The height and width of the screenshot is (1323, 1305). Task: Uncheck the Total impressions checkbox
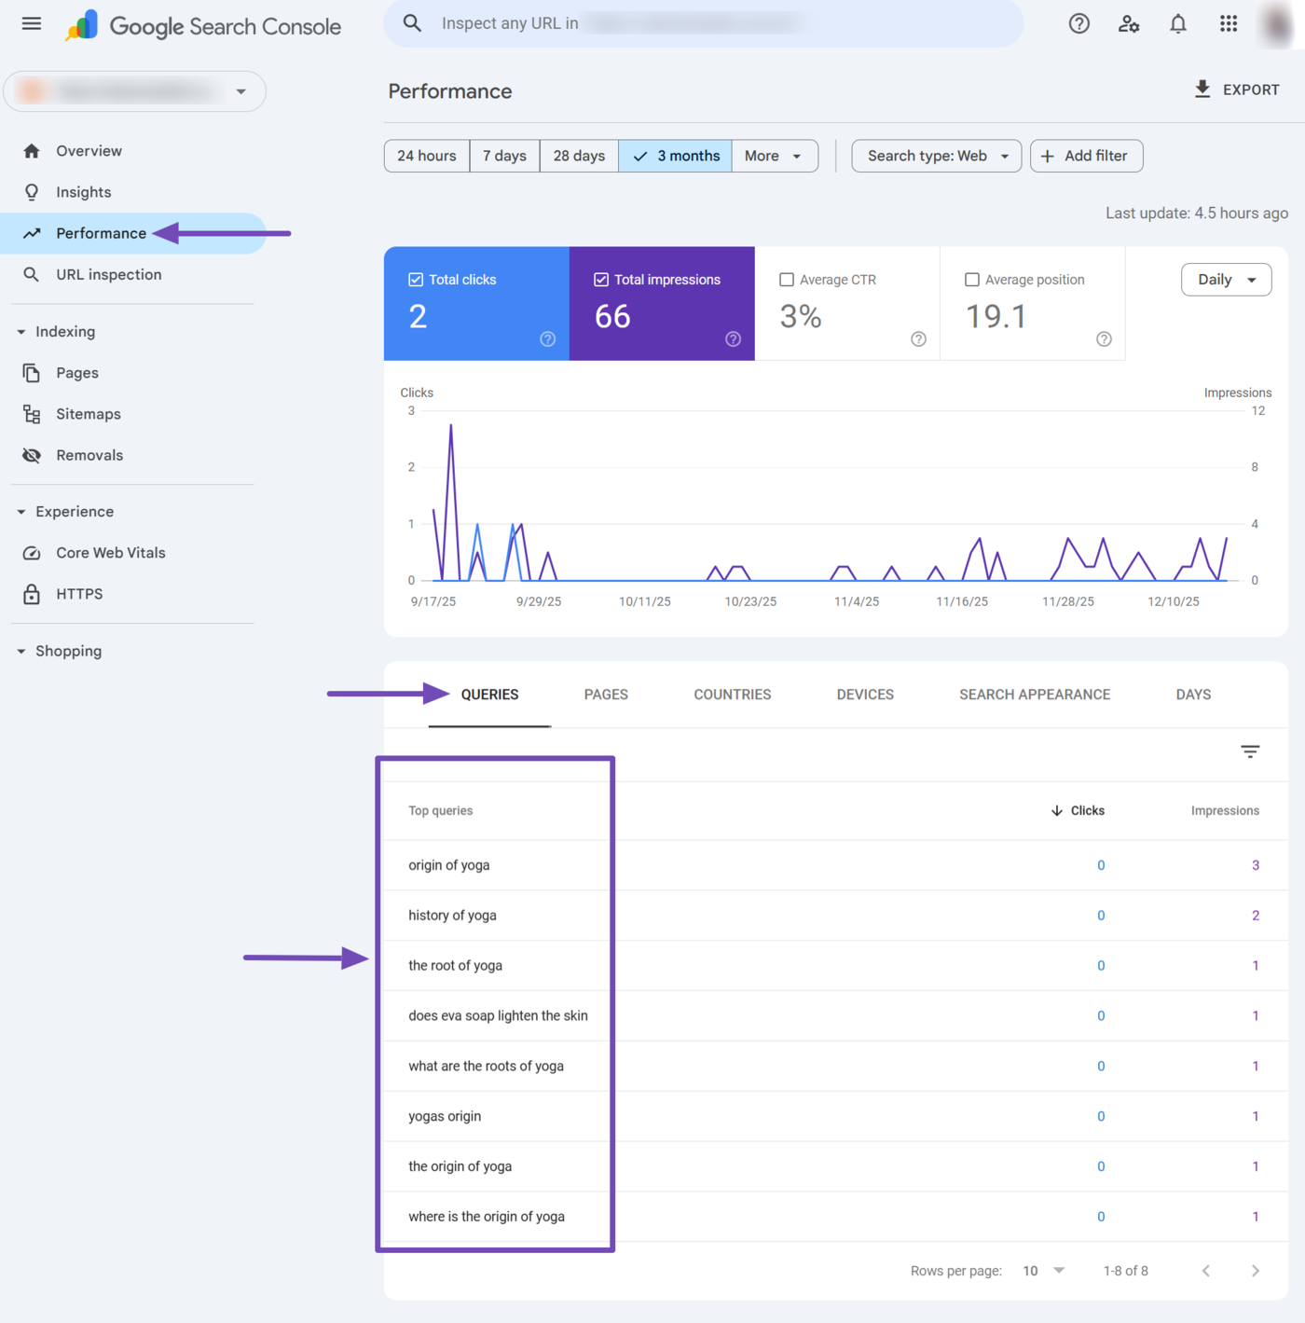(600, 279)
